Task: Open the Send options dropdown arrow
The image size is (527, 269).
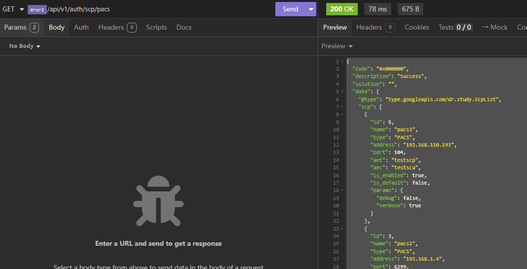Action: [x=310, y=9]
